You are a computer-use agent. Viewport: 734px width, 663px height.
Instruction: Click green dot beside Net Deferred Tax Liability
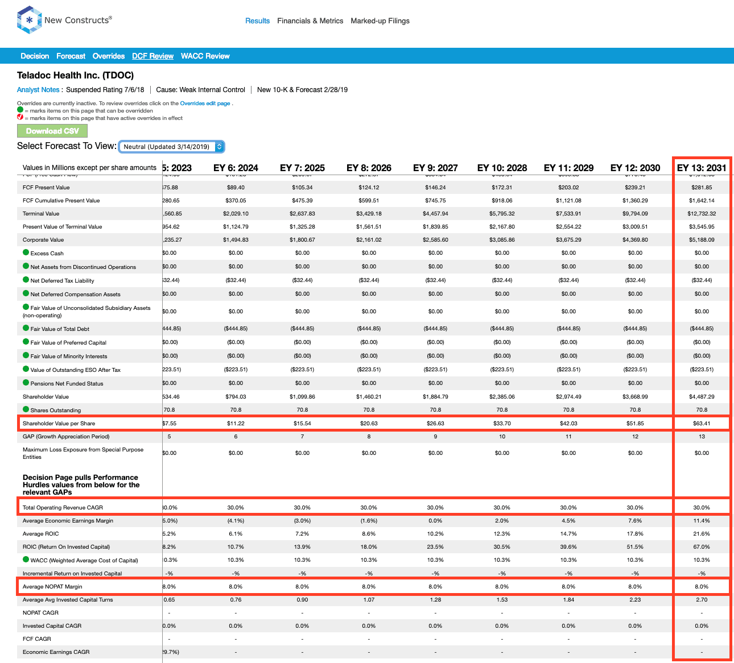[x=26, y=280]
